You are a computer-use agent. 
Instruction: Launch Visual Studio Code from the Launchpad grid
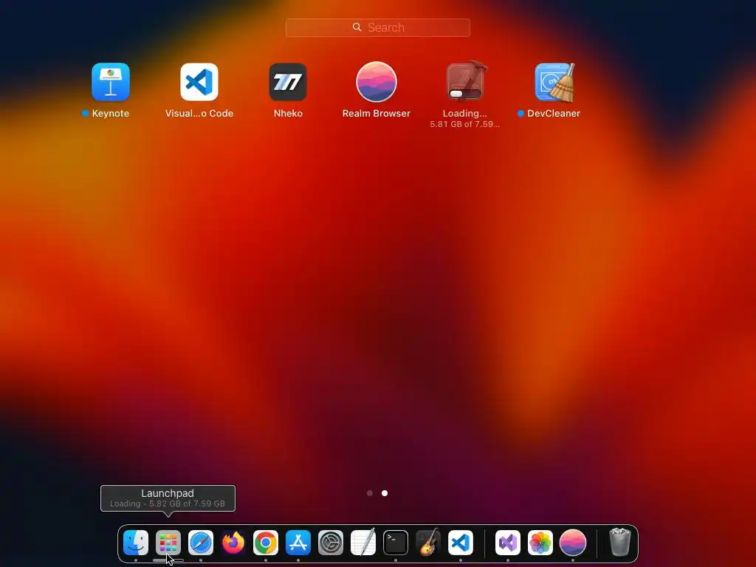point(199,82)
